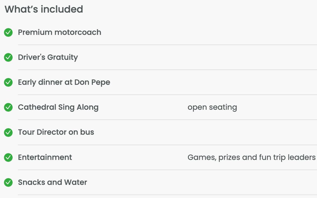This screenshot has width=317, height=198.
Task: Click the green check next to Entertainment
Action: click(8, 157)
